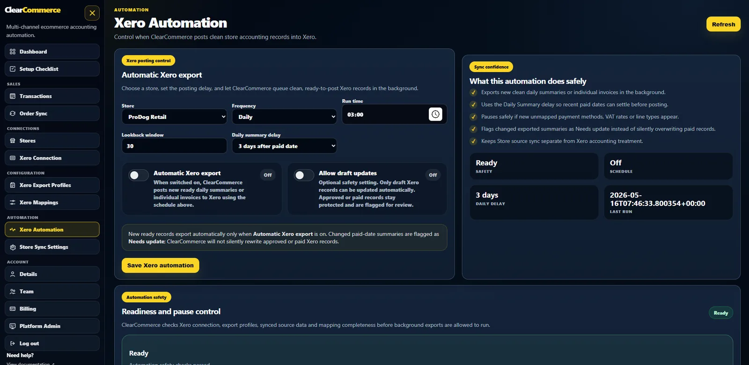Screen dimensions: 749x365
Task: Click the Off badge in the Allow draft updates card
Action: [433, 175]
